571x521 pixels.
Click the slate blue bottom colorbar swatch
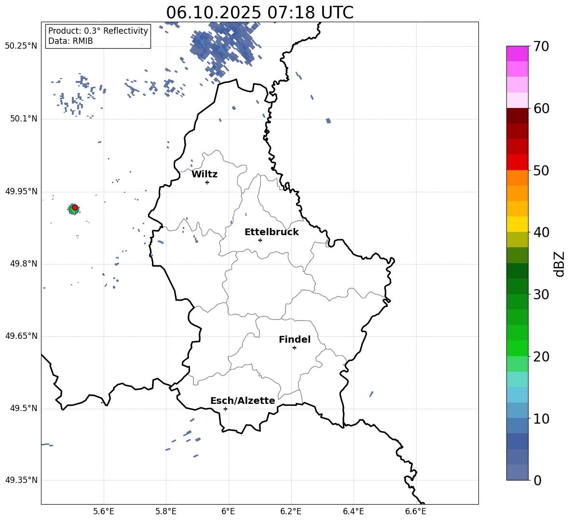(x=517, y=472)
